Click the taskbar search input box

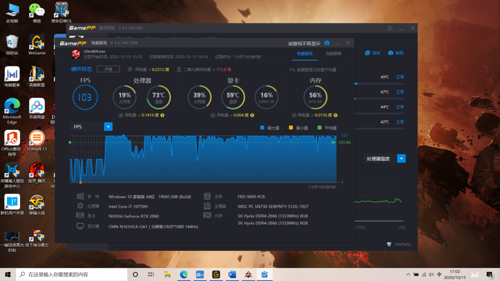(x=71, y=275)
